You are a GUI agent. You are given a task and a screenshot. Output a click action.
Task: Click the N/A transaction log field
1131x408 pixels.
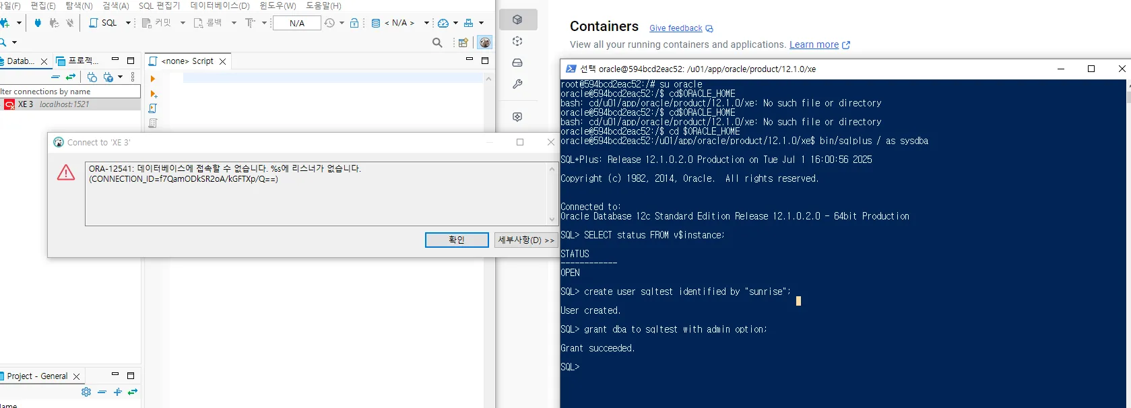(x=297, y=23)
